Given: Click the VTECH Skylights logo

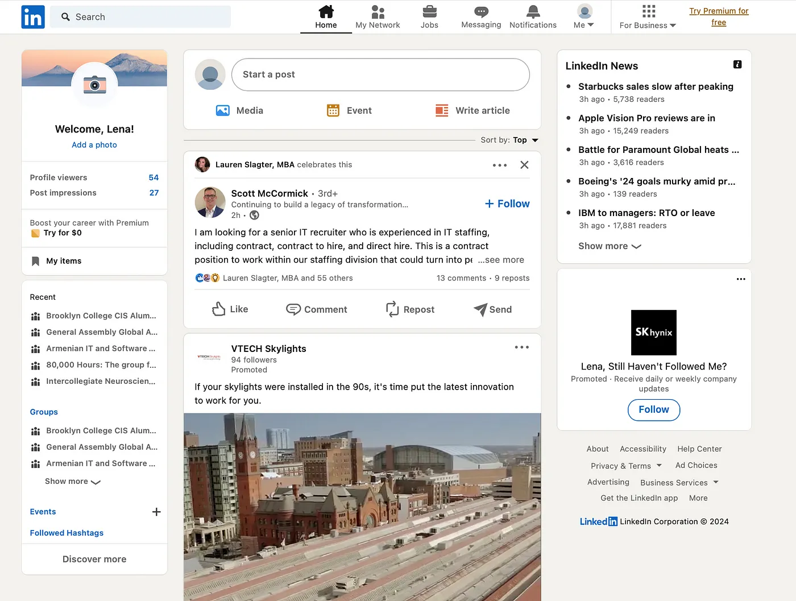Looking at the screenshot, I should (x=209, y=357).
